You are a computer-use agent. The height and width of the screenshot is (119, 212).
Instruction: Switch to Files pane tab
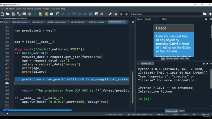click(187, 59)
